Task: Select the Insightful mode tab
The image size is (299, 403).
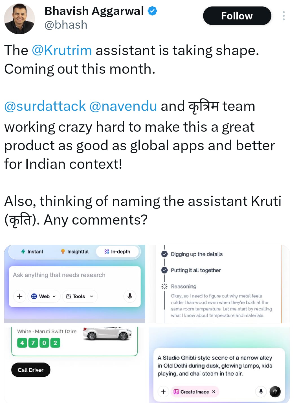Action: pos(75,252)
